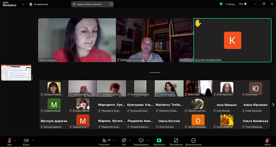Select Олександр Дорохов video tile
The width and height of the screenshot is (276, 147).
coord(155,40)
